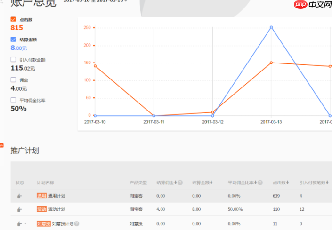Click the 8.00 cell in 活动计划 row
This screenshot has width=332, height=230.
click(196, 209)
